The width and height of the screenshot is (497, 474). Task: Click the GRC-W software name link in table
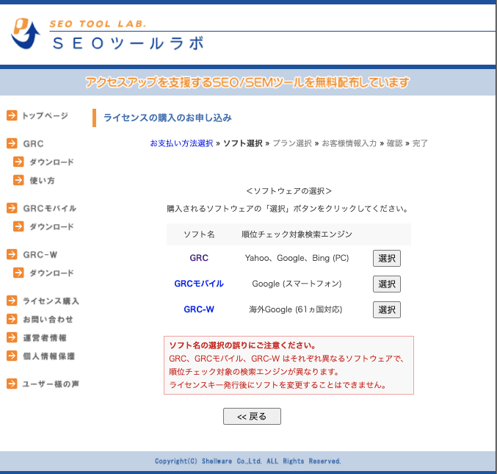pyautogui.click(x=199, y=309)
